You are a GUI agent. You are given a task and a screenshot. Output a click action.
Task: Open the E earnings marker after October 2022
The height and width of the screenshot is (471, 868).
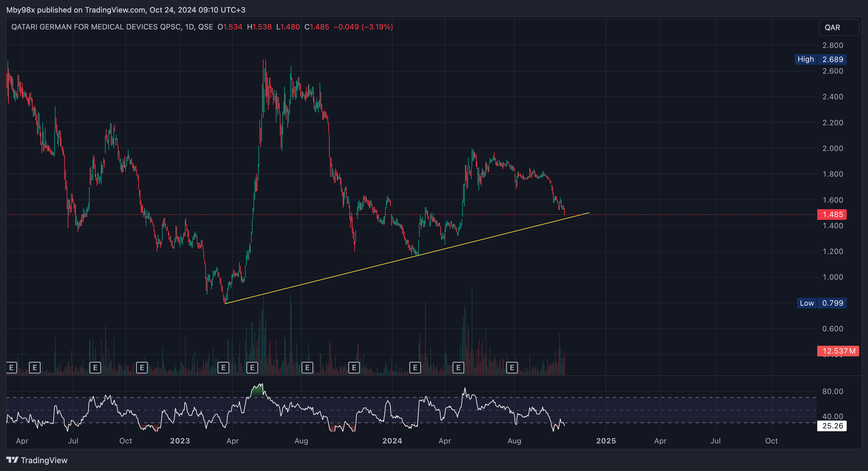click(x=142, y=368)
